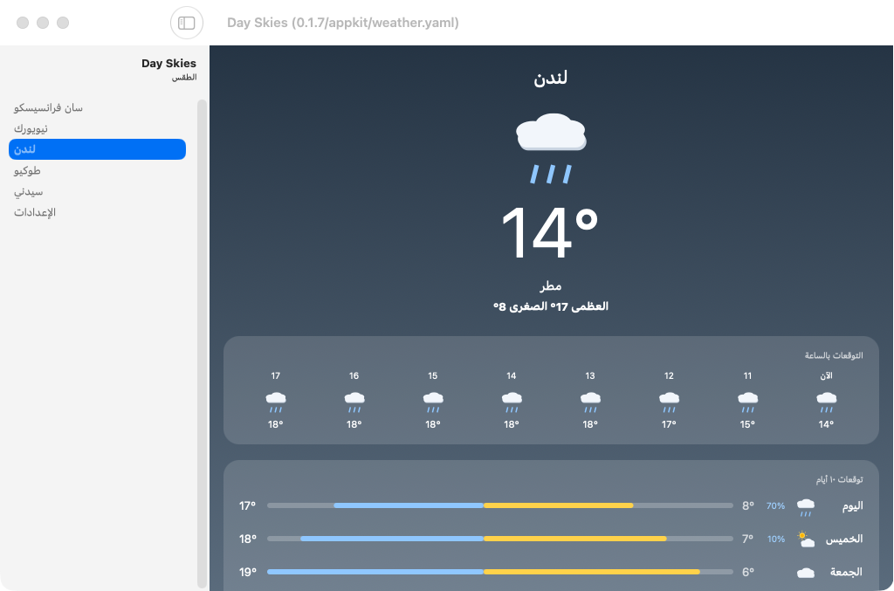Click the rain icon for hour 13
The width and height of the screenshot is (894, 591).
point(590,402)
